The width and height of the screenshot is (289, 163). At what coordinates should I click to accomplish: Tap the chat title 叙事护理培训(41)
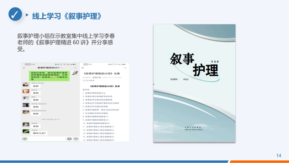[48, 68]
